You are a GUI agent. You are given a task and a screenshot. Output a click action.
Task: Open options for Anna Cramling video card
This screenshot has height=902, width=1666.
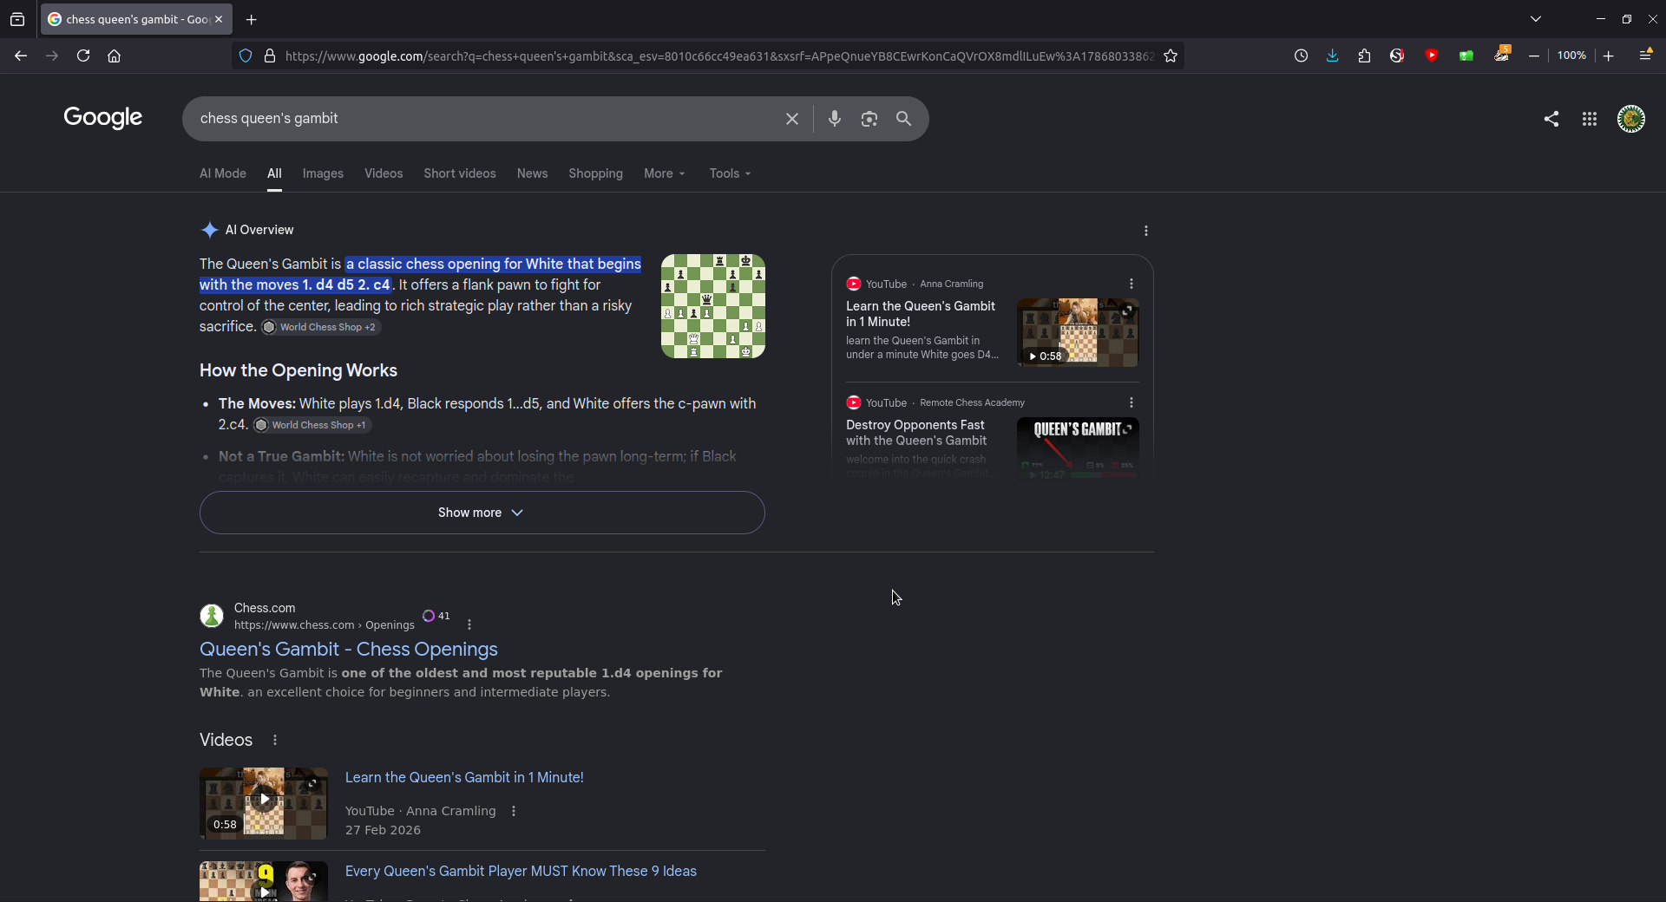point(1131,284)
